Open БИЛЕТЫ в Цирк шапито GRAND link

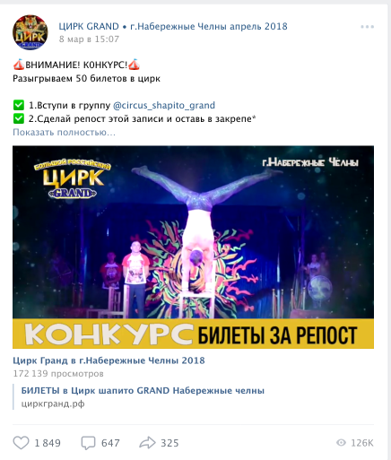click(x=143, y=391)
